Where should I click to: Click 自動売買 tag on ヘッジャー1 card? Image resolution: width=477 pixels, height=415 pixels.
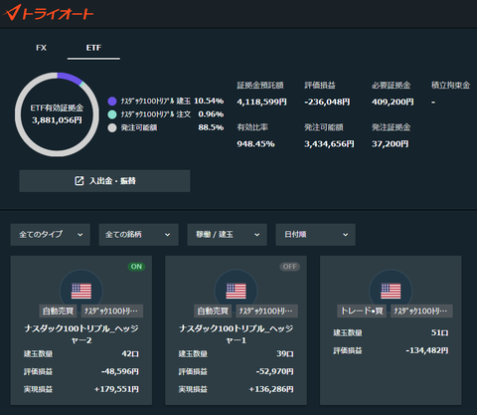click(213, 311)
